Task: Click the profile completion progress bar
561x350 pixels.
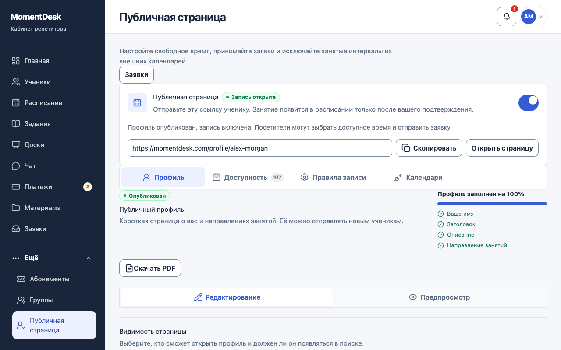Action: pos(492,203)
